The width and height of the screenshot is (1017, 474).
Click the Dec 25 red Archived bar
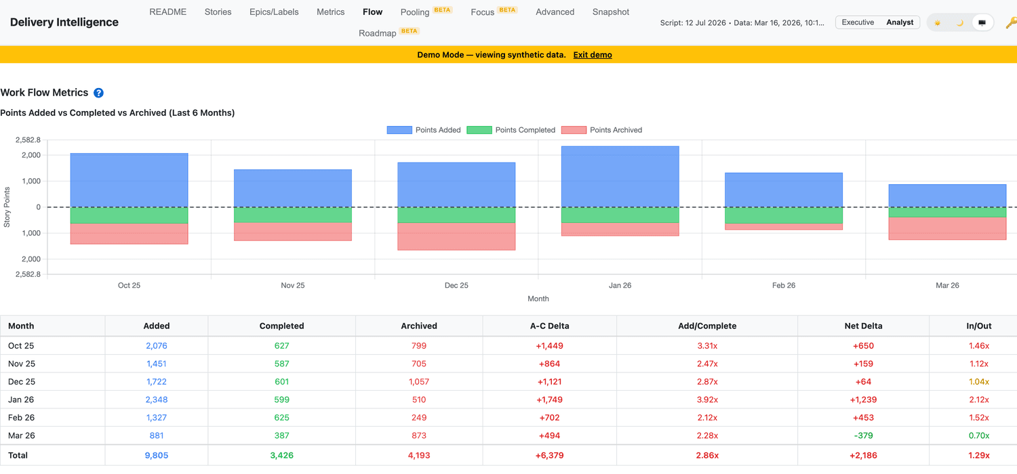click(456, 236)
